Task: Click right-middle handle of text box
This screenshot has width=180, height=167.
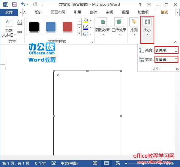Action: 121,116
